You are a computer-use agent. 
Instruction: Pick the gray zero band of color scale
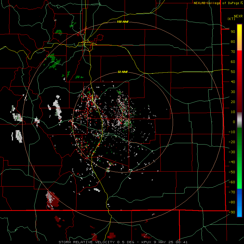pos(239,120)
